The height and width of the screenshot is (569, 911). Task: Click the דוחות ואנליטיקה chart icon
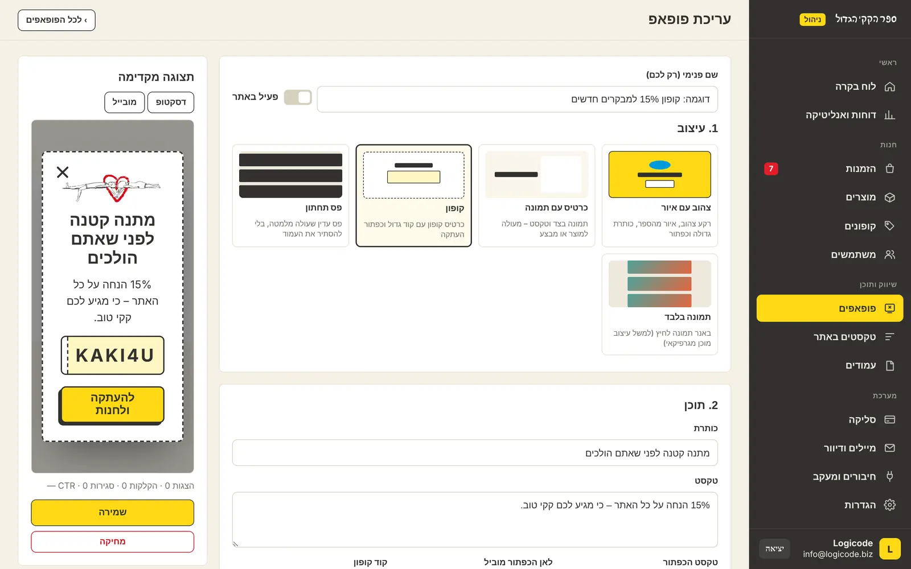coord(889,115)
